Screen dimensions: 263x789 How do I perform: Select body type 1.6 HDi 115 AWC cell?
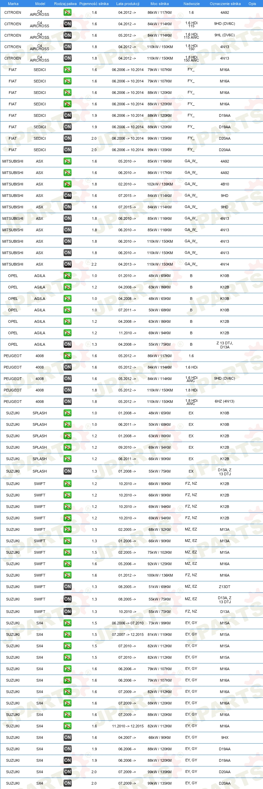pyautogui.click(x=191, y=36)
